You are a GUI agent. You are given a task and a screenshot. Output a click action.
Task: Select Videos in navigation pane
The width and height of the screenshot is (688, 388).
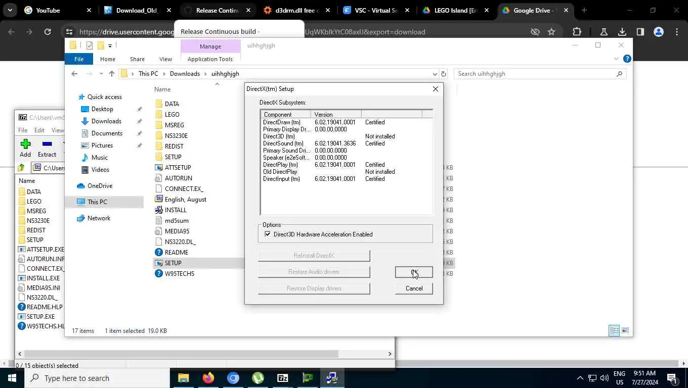pyautogui.click(x=100, y=170)
